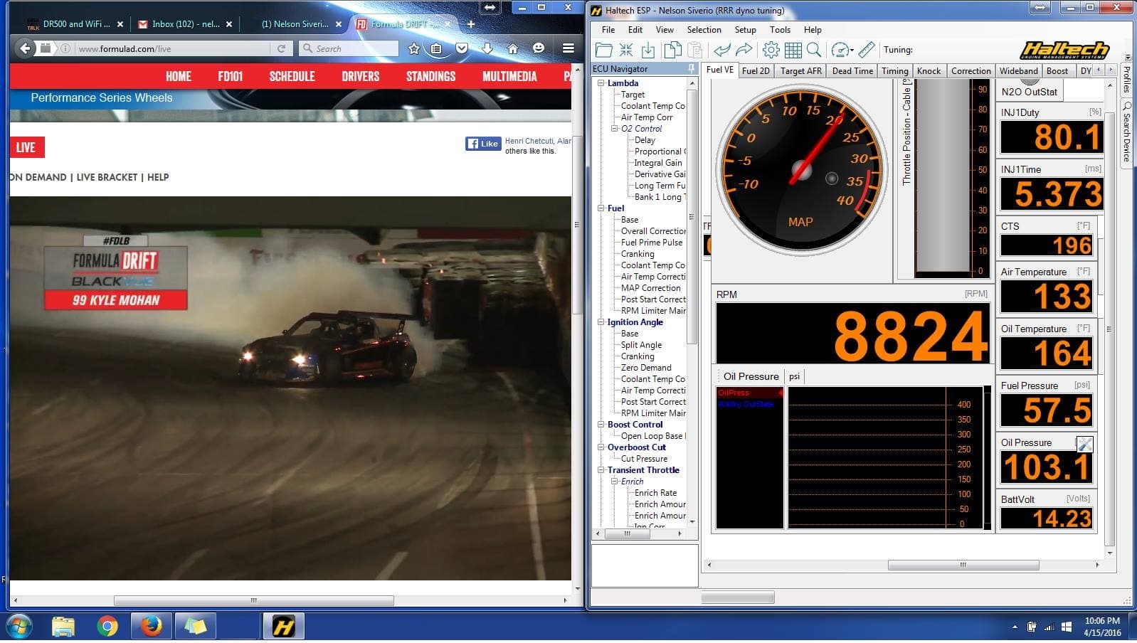The height and width of the screenshot is (643, 1137).
Task: Show Firefox bookmarks list icon
Action: click(436, 48)
